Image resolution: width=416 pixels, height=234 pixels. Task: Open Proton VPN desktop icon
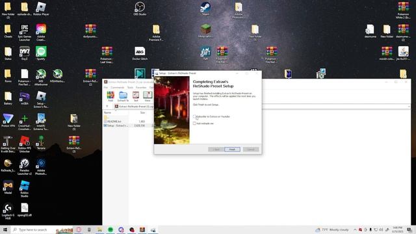click(x=8, y=120)
